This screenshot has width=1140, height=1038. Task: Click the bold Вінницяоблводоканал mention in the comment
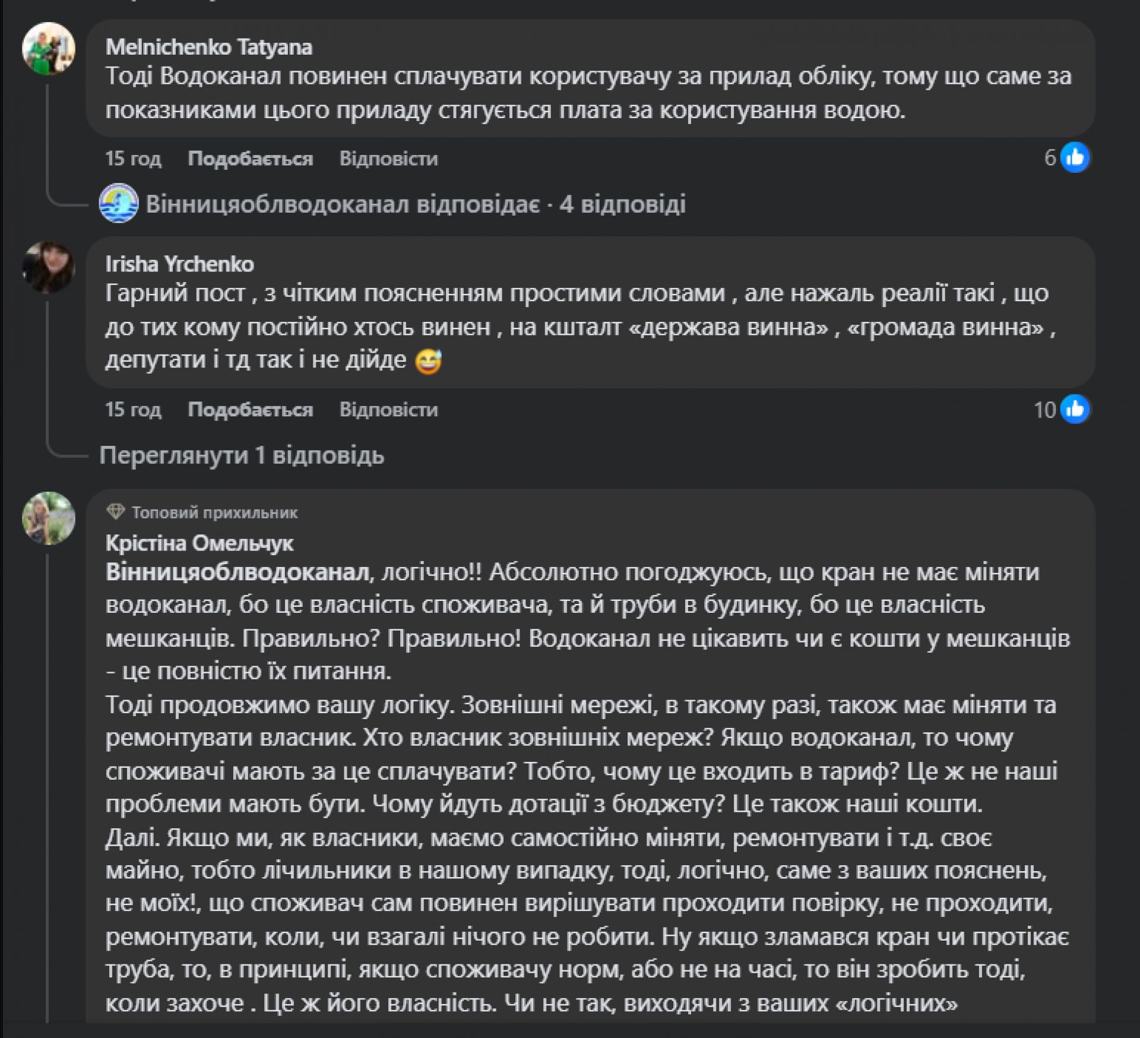(237, 572)
